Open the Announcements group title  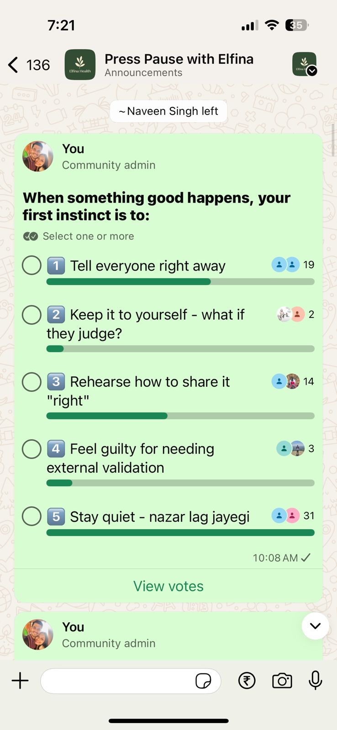click(143, 73)
